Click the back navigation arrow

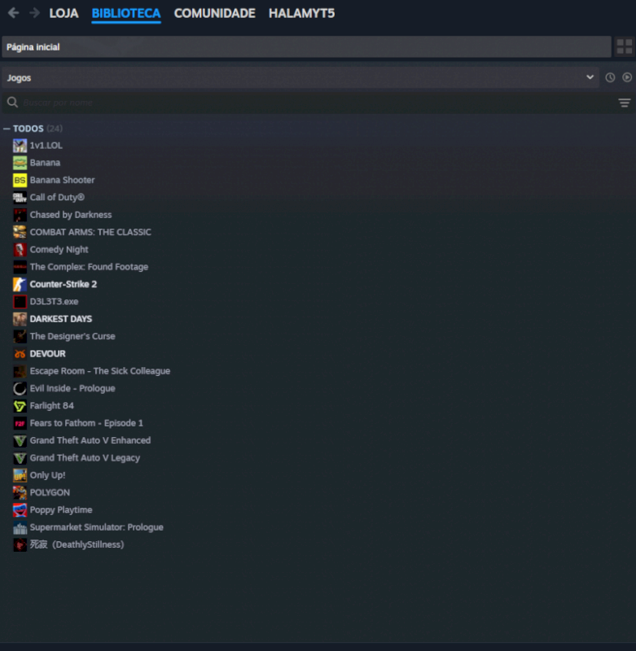point(13,13)
